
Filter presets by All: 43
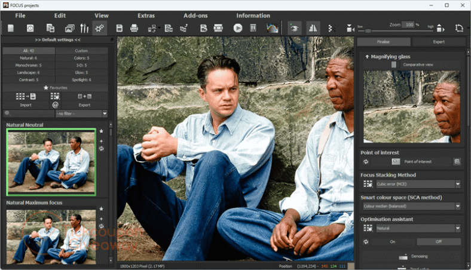29,51
